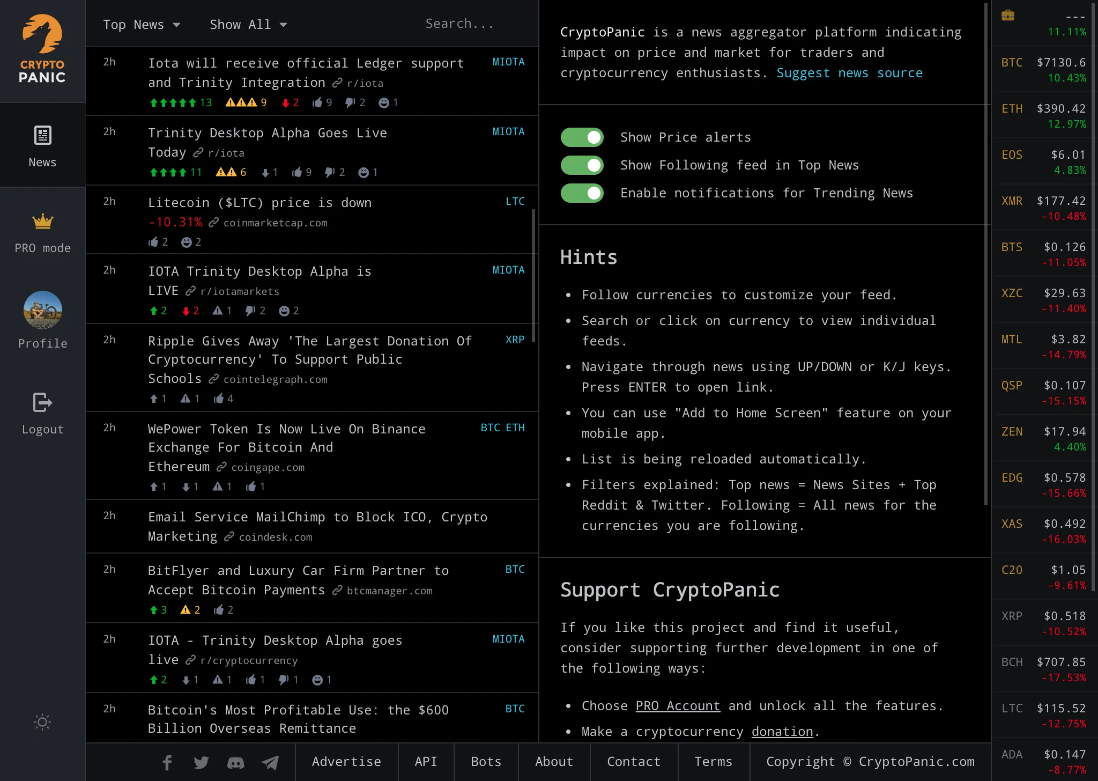This screenshot has width=1098, height=781.
Task: Open PRO mode crown icon
Action: click(x=42, y=221)
